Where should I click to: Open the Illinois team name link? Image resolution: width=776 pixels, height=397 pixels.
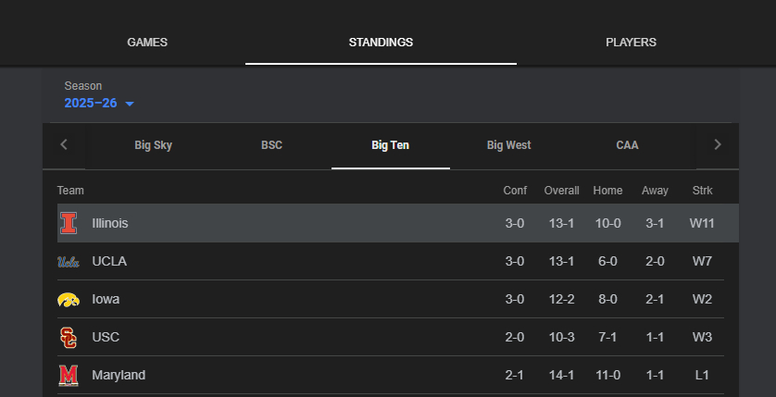click(x=110, y=223)
